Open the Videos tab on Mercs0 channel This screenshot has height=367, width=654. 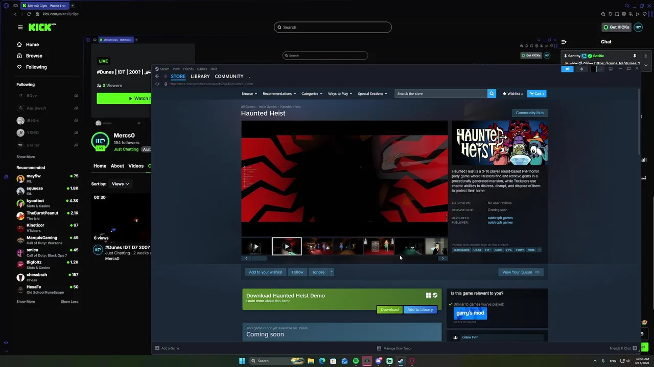[136, 166]
